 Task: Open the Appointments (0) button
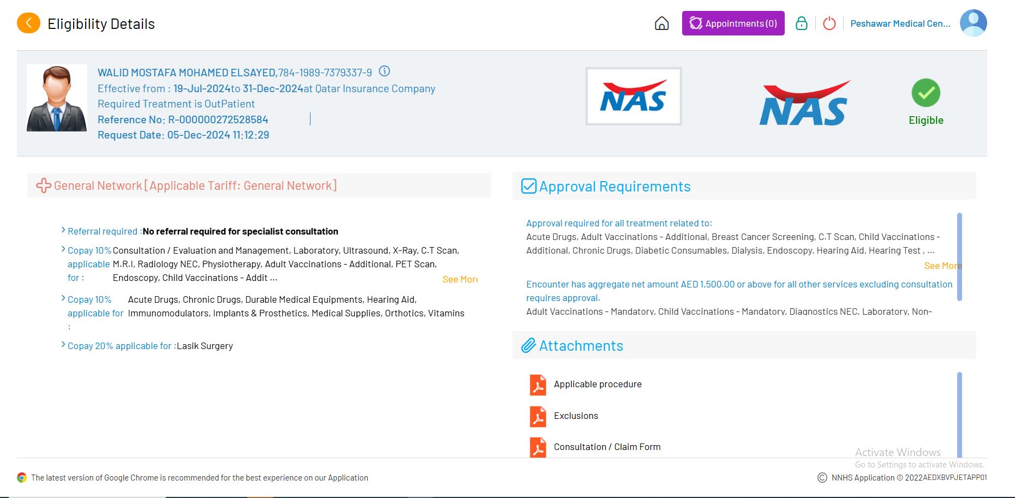(733, 23)
